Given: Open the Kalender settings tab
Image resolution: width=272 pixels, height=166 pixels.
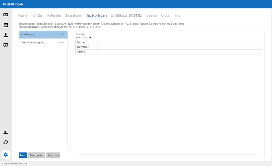Looking at the screenshot, I should click(54, 15).
